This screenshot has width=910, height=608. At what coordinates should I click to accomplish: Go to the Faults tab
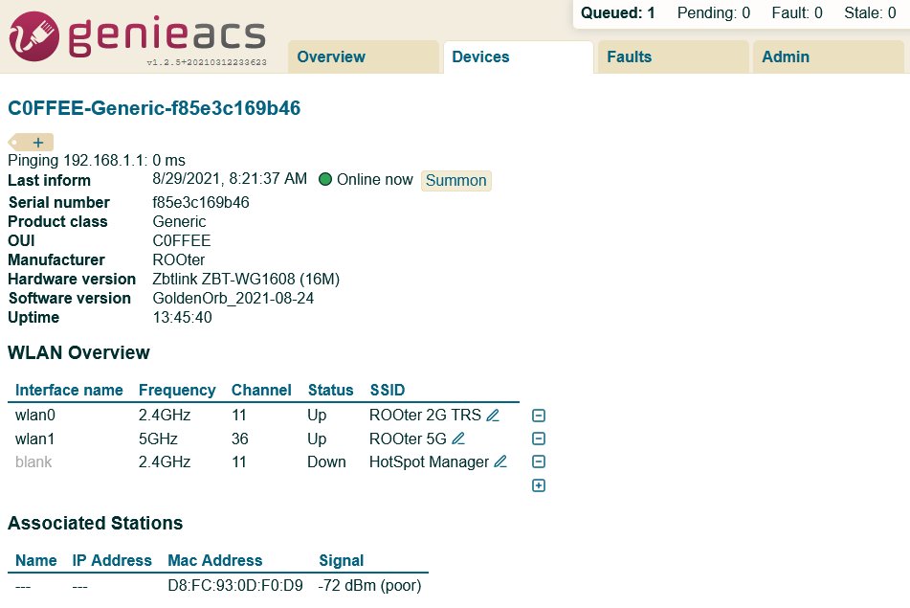674,56
